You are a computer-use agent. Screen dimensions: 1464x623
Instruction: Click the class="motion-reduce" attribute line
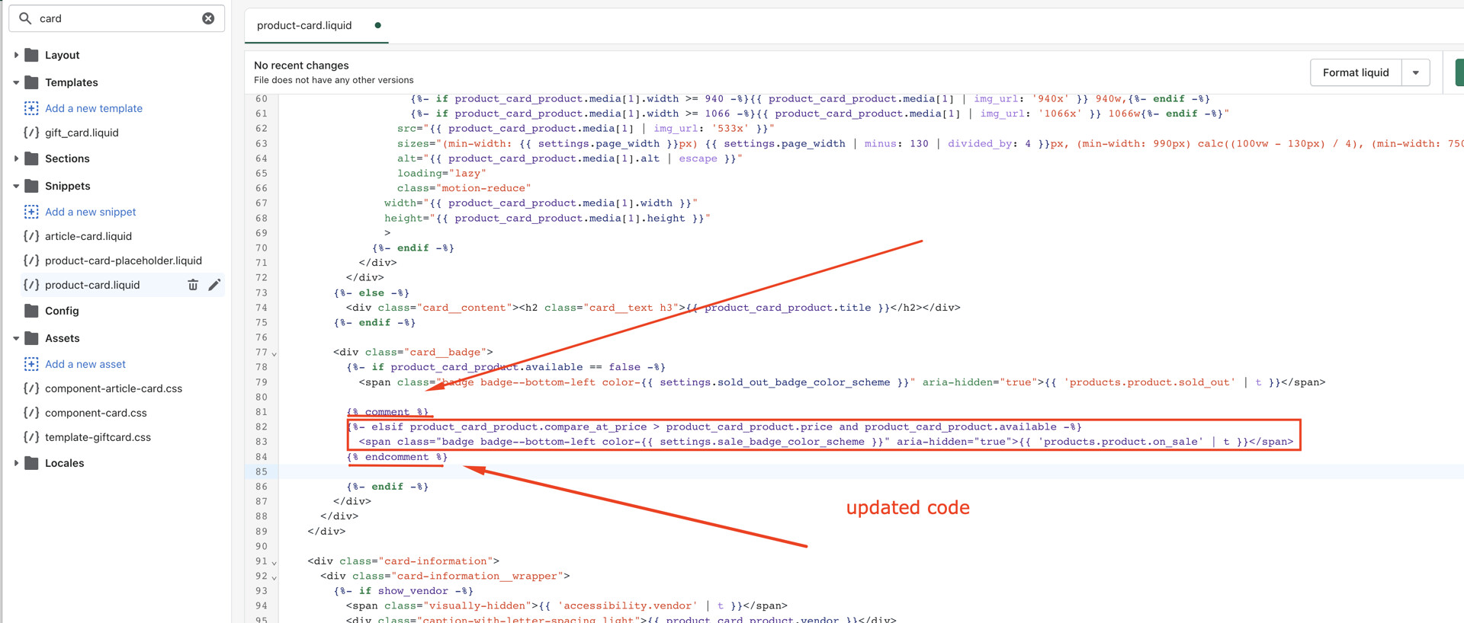tap(464, 188)
